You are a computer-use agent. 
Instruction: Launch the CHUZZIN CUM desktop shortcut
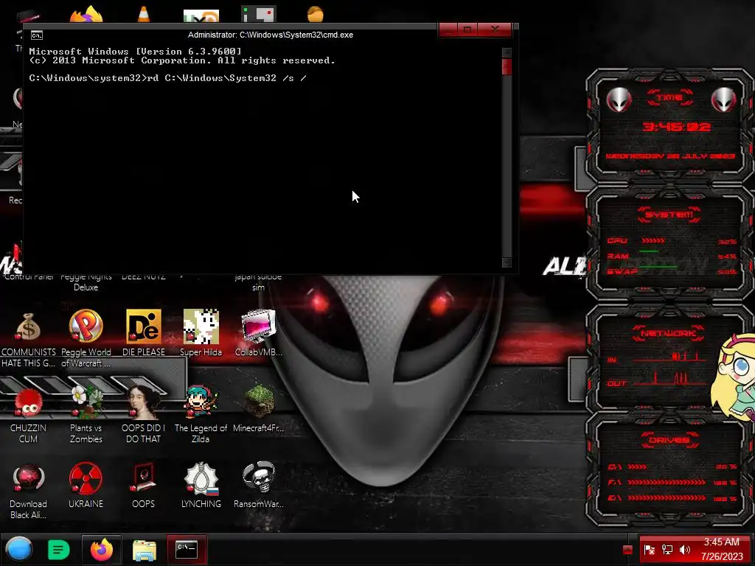[x=28, y=416]
